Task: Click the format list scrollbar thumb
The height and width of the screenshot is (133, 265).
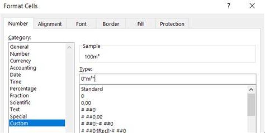Action: click(251, 105)
